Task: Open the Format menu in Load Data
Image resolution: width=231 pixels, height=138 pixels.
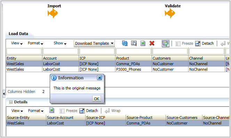Action: point(35,43)
